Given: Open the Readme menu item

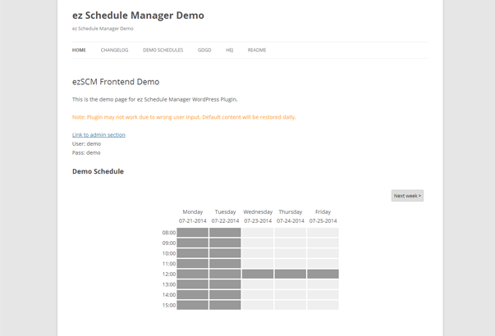Looking at the screenshot, I should (x=257, y=50).
